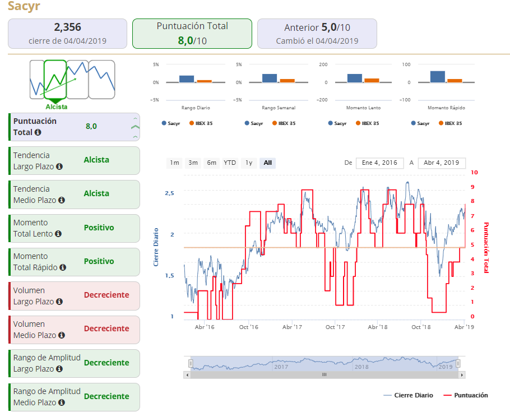Toggle IBEX 35 legend in Momento Rápido chart
The height and width of the screenshot is (412, 510).
pyautogui.click(x=451, y=123)
